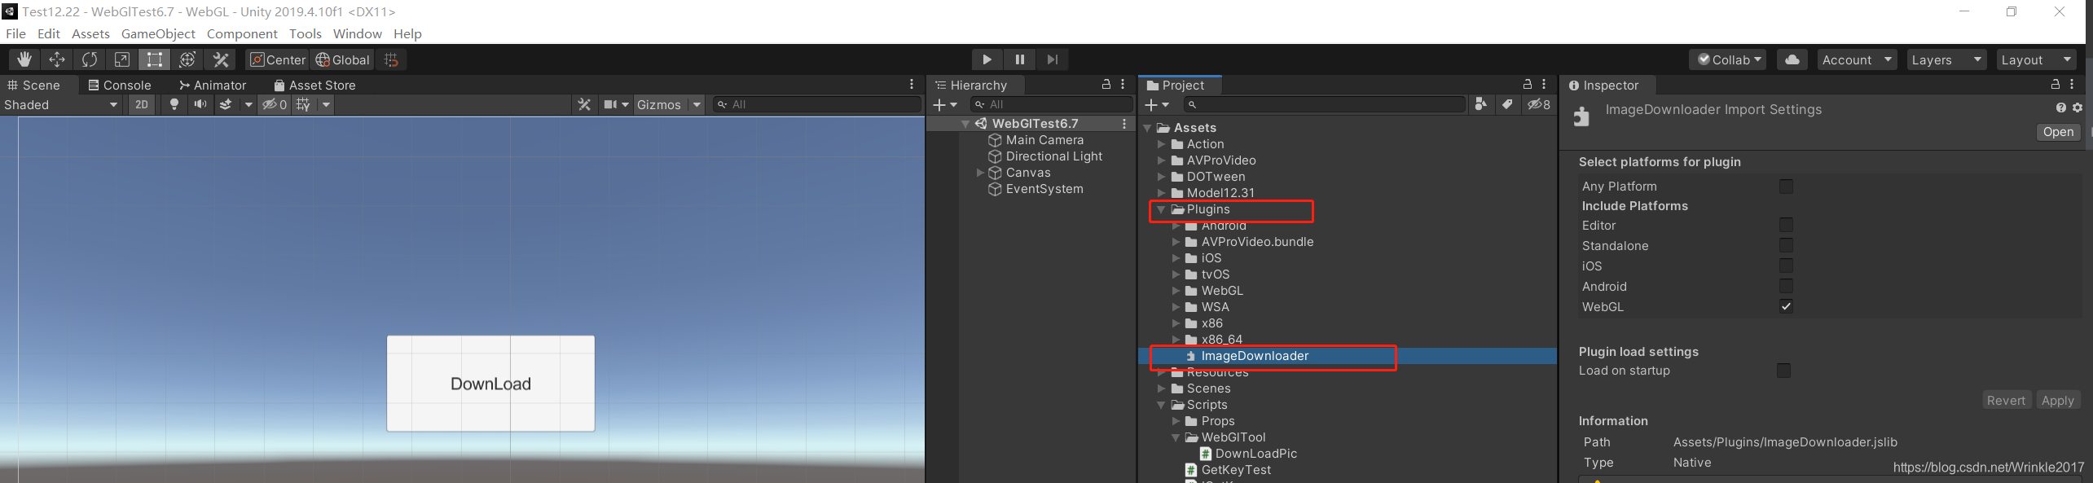
Task: Open the GameObject menu
Action: (x=158, y=33)
